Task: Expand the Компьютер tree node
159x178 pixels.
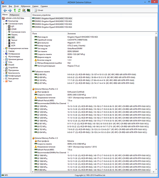Action: pos(4,21)
